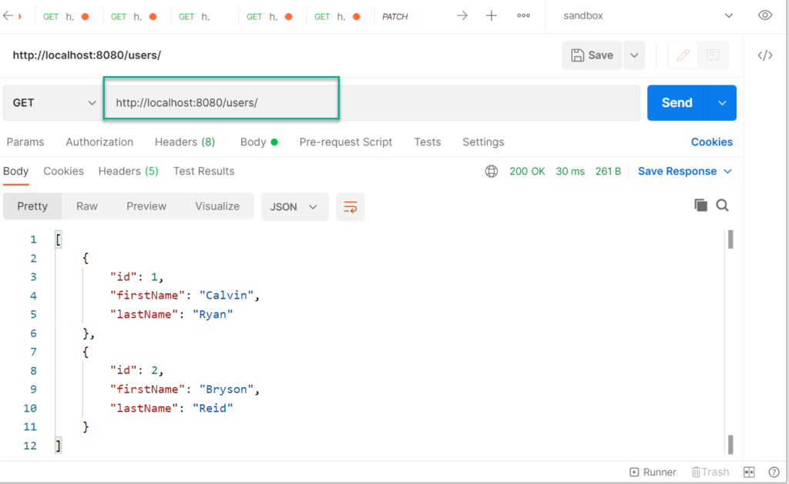Click the code snippet icon in right sidebar
789x484 pixels.
coord(764,55)
